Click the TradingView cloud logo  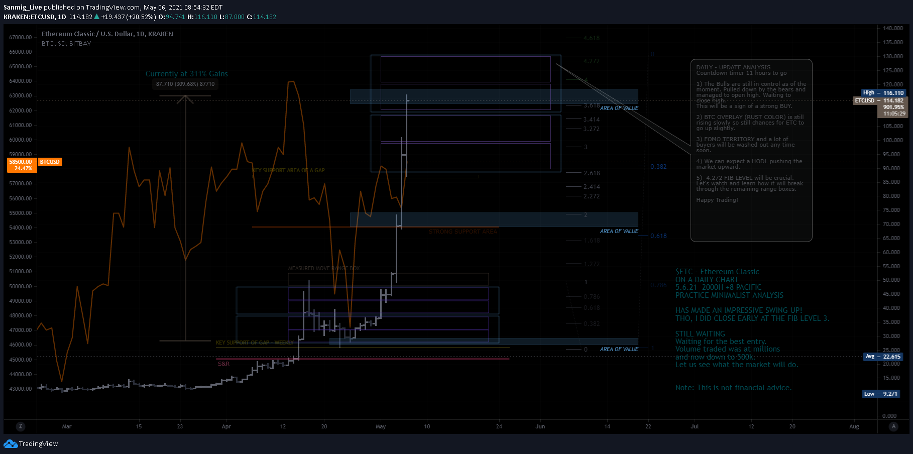[x=10, y=444]
